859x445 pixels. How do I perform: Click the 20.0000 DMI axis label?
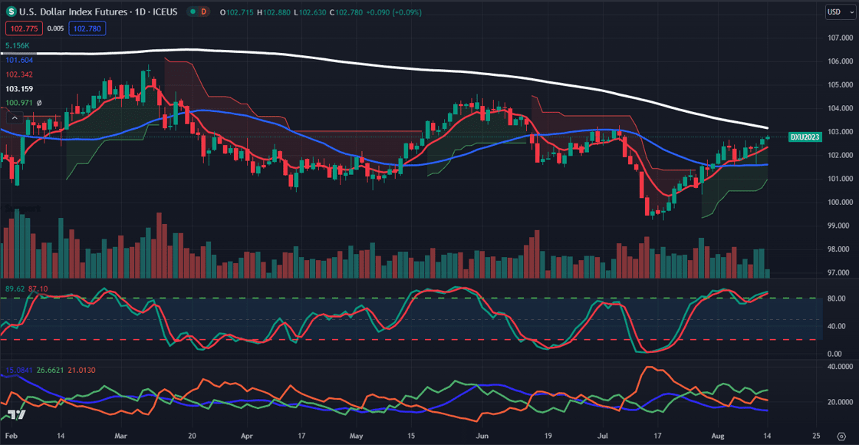coord(840,402)
